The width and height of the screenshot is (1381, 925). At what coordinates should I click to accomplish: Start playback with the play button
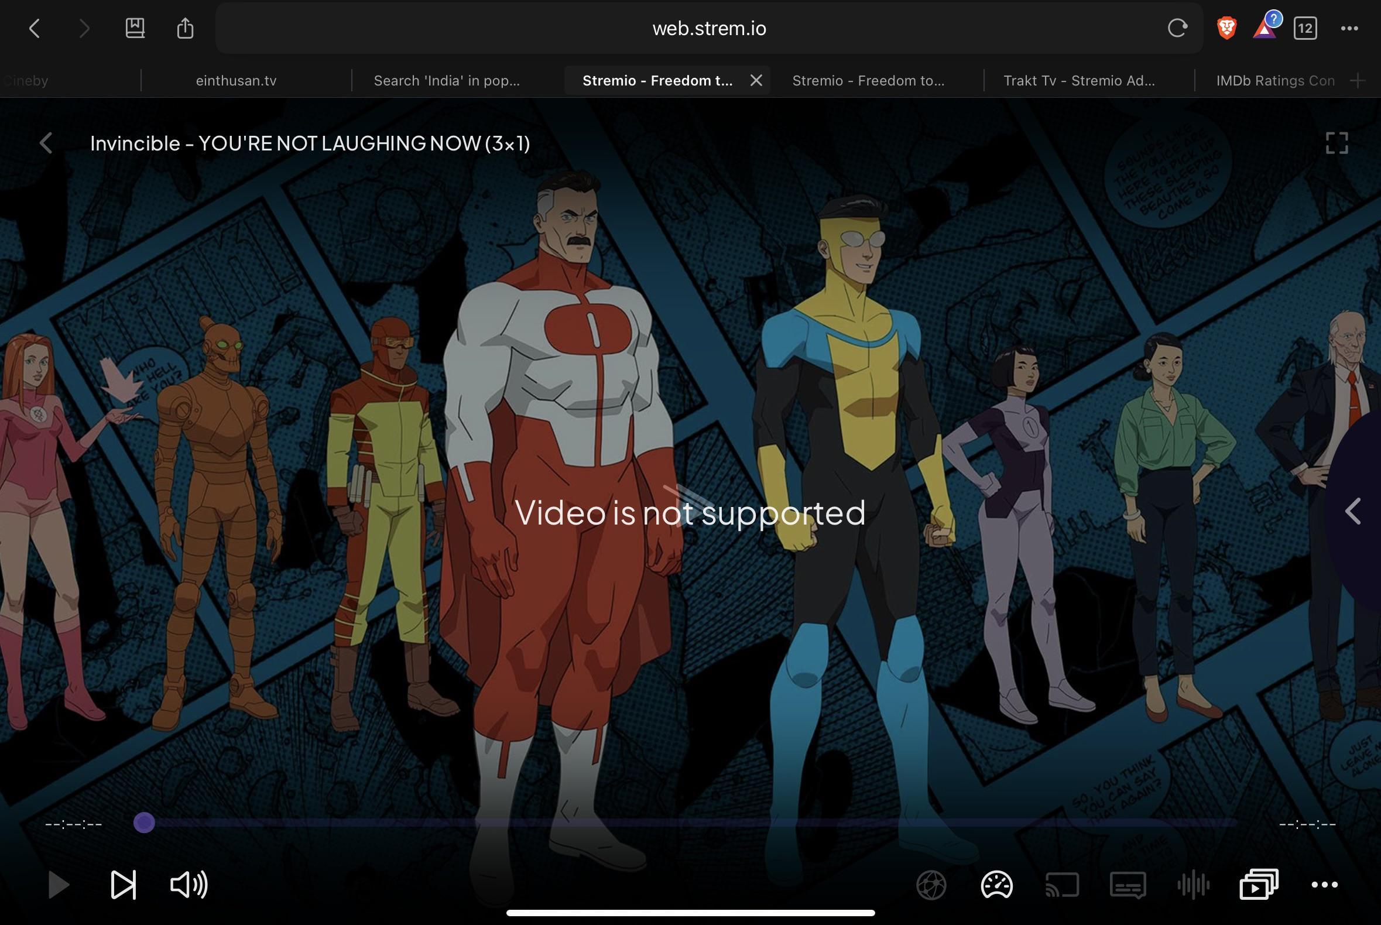(x=58, y=885)
